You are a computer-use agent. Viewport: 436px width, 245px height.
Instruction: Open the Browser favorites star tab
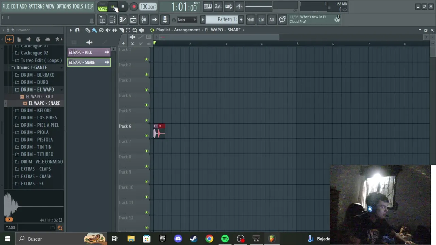click(57, 39)
